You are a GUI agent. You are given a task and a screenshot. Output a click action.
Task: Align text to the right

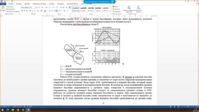click(x=54, y=11)
